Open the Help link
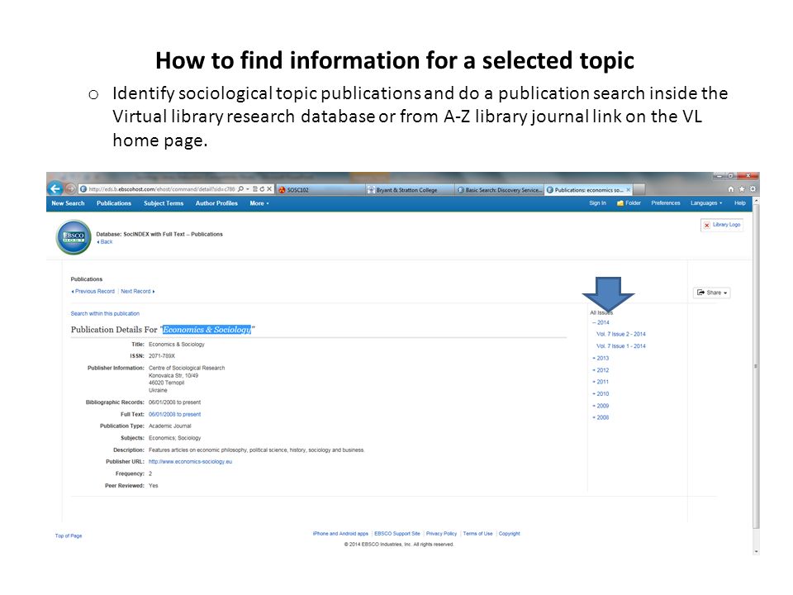Screen dimensions: 793x595 pyautogui.click(x=740, y=203)
